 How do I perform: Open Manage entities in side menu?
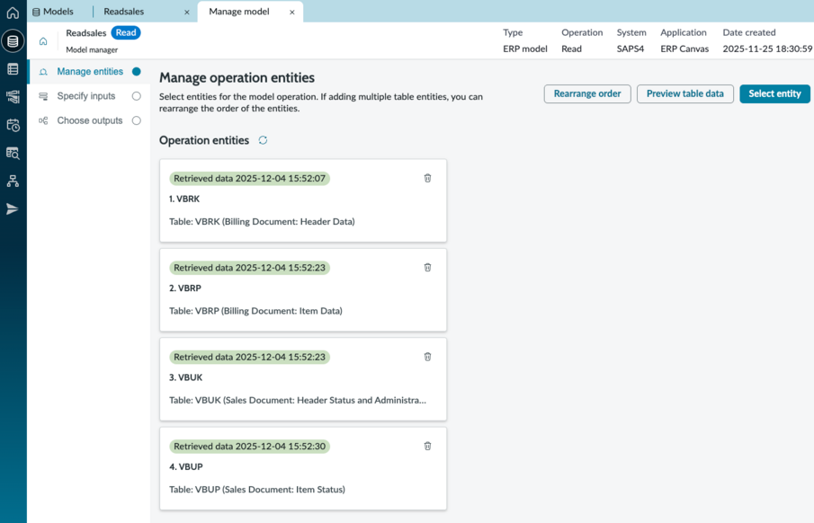[89, 72]
